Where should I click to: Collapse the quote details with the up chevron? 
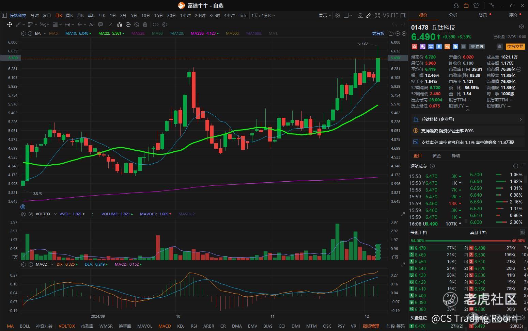[x=467, y=110]
